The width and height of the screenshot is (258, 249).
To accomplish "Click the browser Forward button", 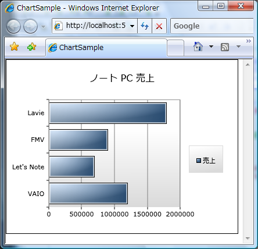I will pyautogui.click(x=30, y=26).
